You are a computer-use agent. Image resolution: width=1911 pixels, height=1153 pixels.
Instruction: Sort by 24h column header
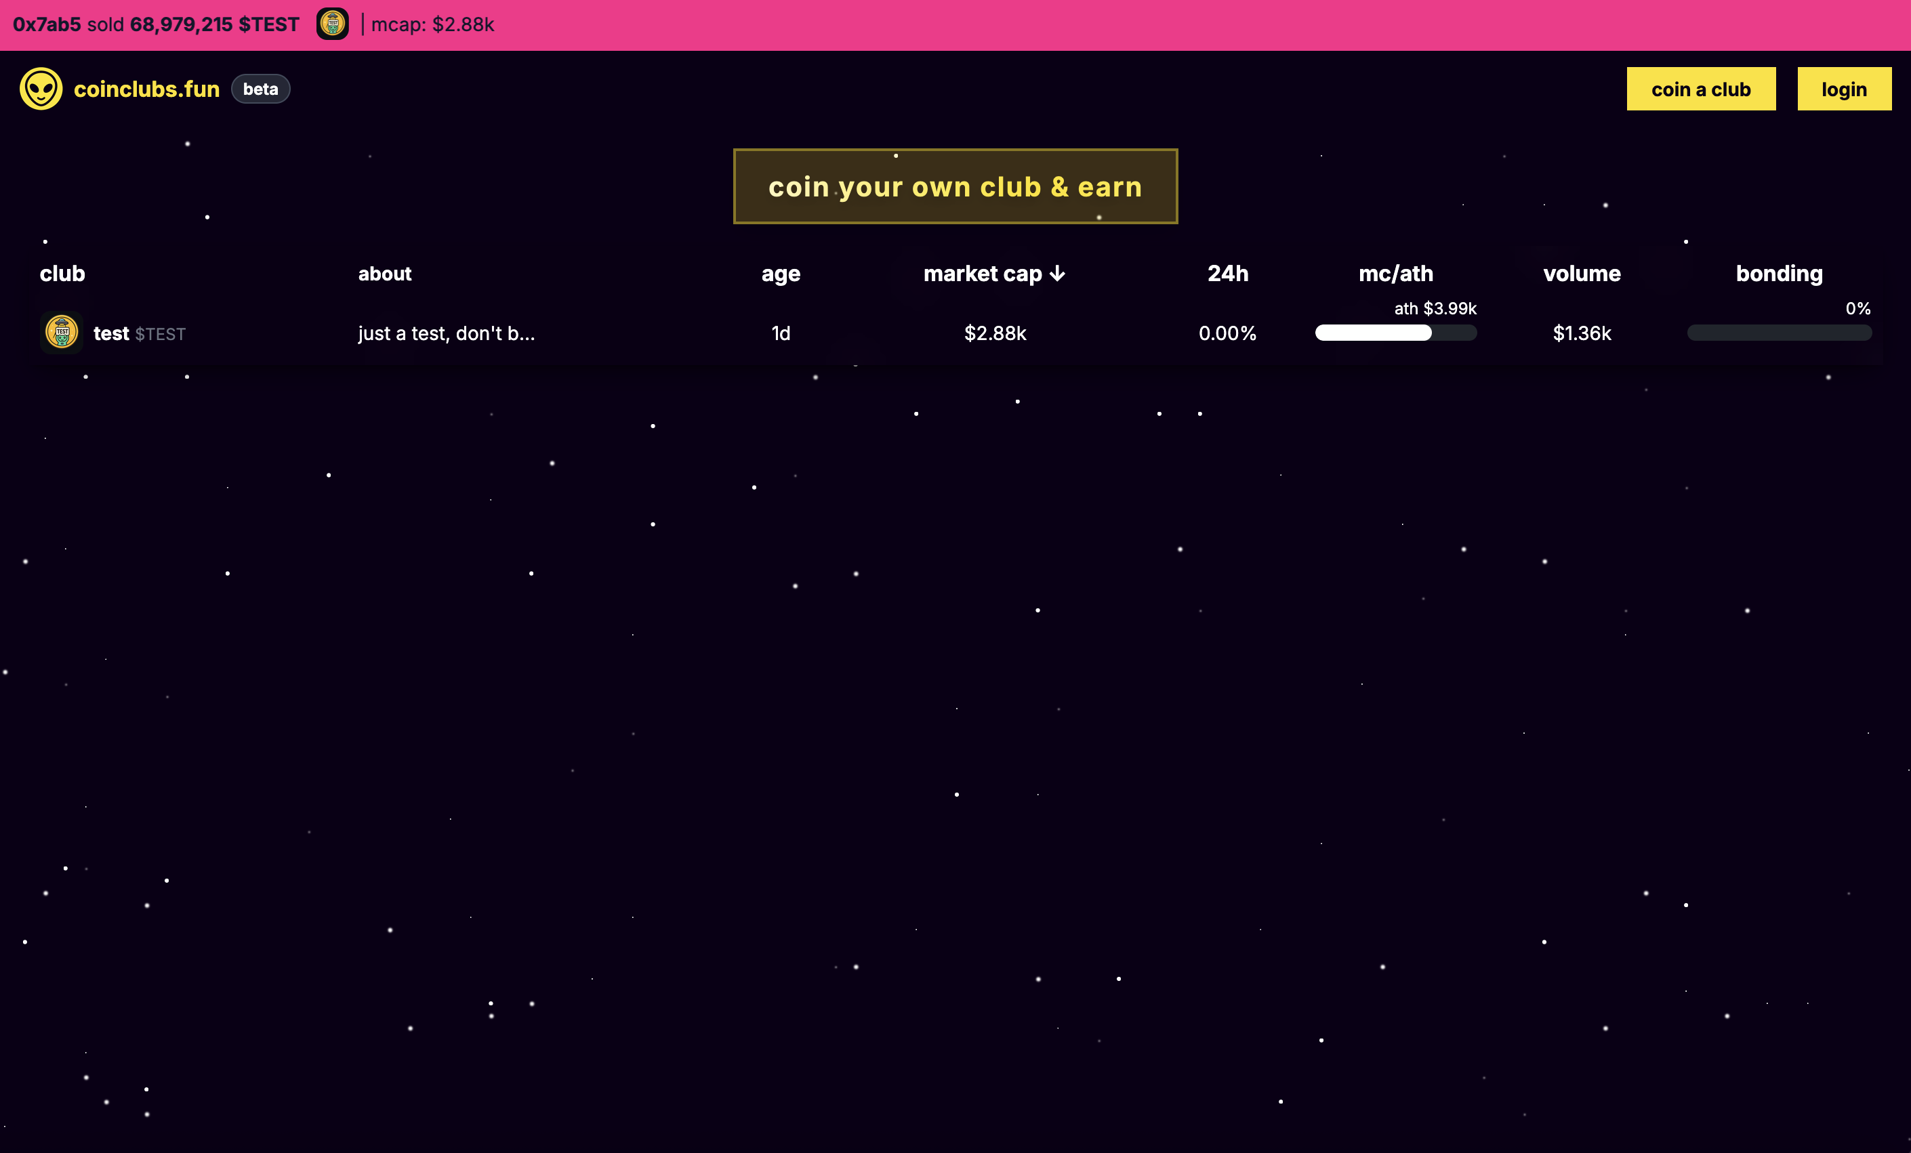[x=1227, y=274]
